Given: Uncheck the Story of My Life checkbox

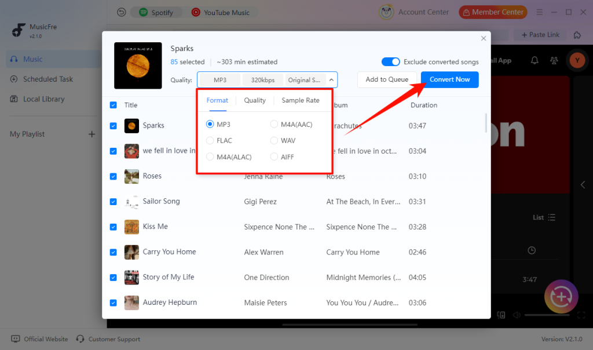Looking at the screenshot, I should click(113, 278).
